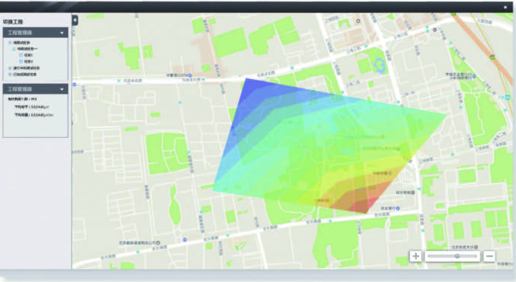Screen dimensions: 516x282
Task: Select the 任务2 label in the tree
Action: (x=28, y=61)
